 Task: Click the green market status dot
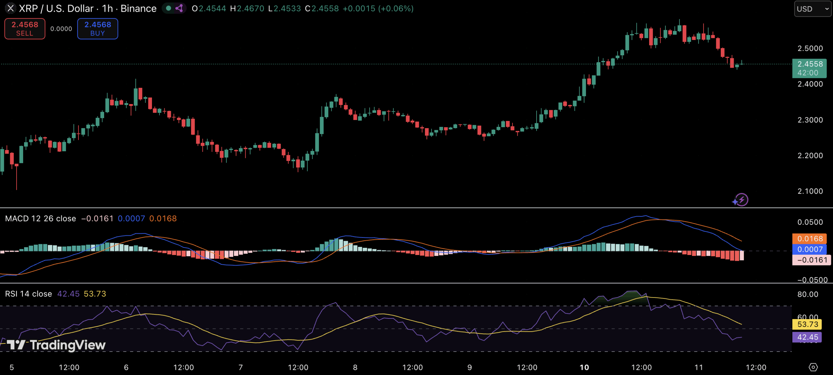point(168,8)
